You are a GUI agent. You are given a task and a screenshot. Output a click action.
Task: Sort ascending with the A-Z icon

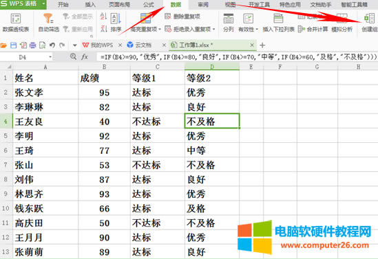103,16
